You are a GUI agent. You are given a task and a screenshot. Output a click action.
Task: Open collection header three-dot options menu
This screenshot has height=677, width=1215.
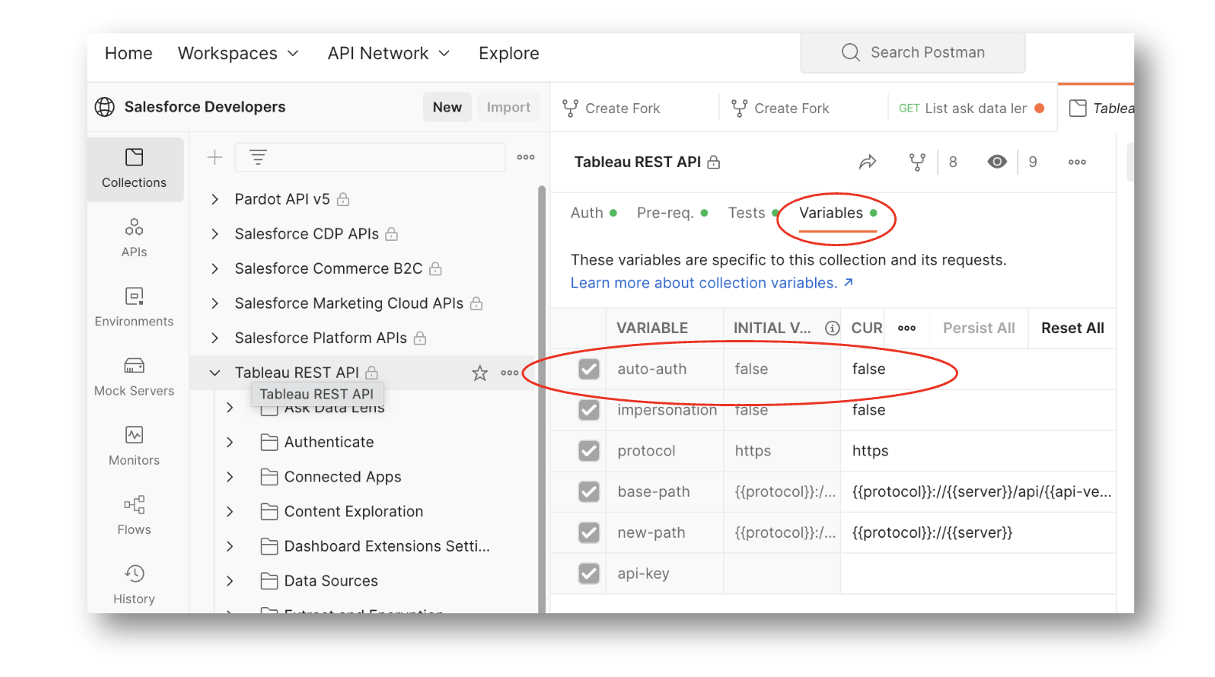1077,162
